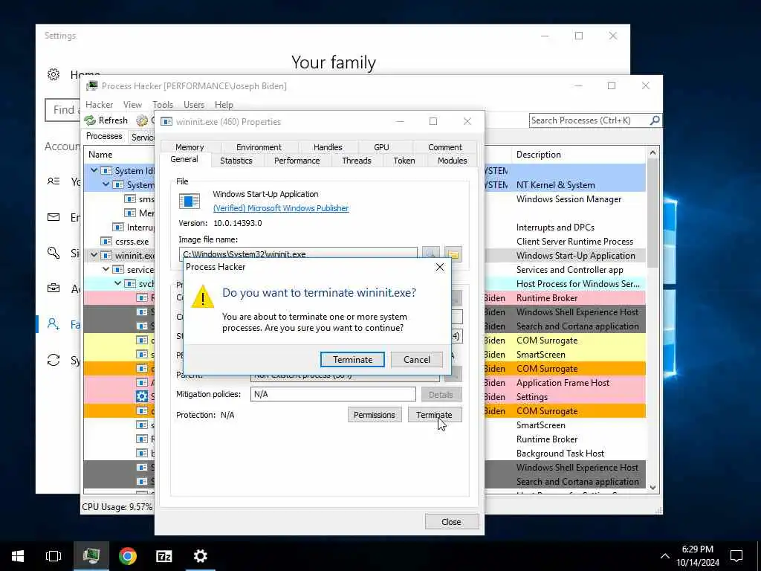Select the NT Kernel & System description
The width and height of the screenshot is (761, 571).
click(x=556, y=185)
